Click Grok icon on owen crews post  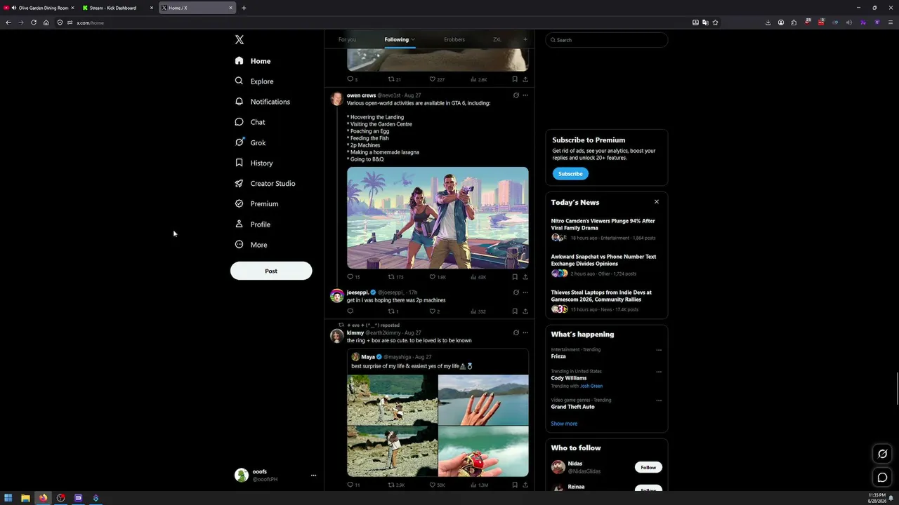click(516, 95)
